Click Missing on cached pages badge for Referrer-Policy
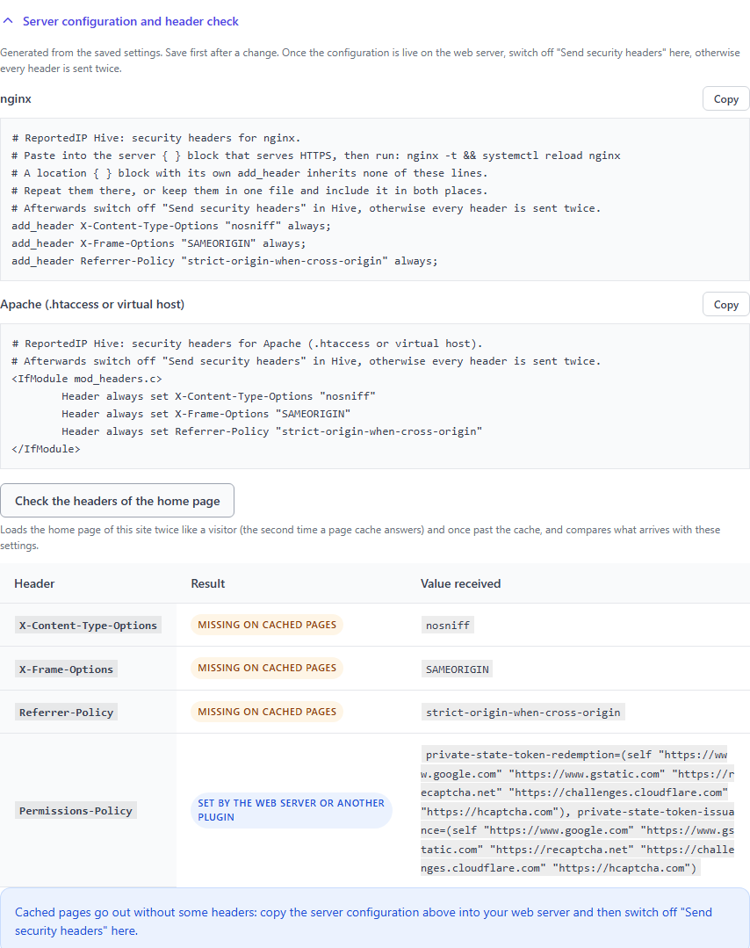This screenshot has height=948, width=750. [x=267, y=712]
